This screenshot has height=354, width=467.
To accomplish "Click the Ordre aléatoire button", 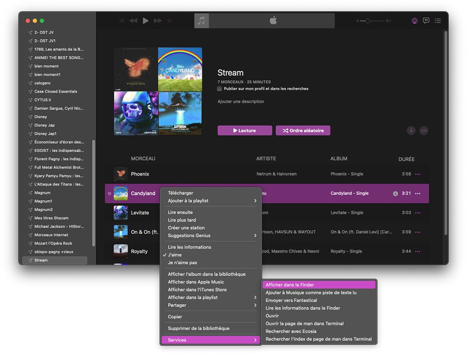I will (303, 131).
